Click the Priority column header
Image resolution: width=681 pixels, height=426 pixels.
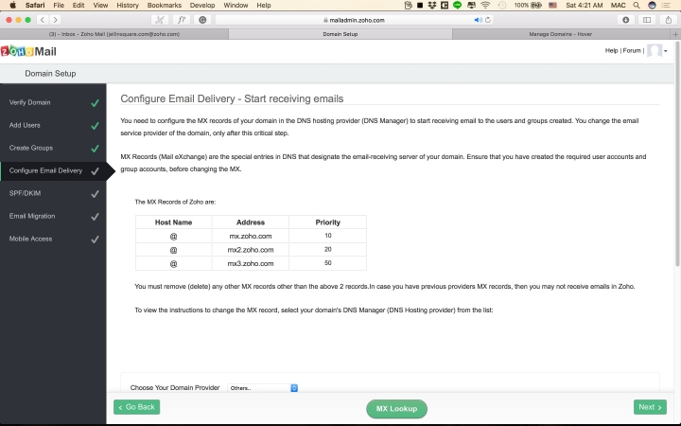click(328, 222)
